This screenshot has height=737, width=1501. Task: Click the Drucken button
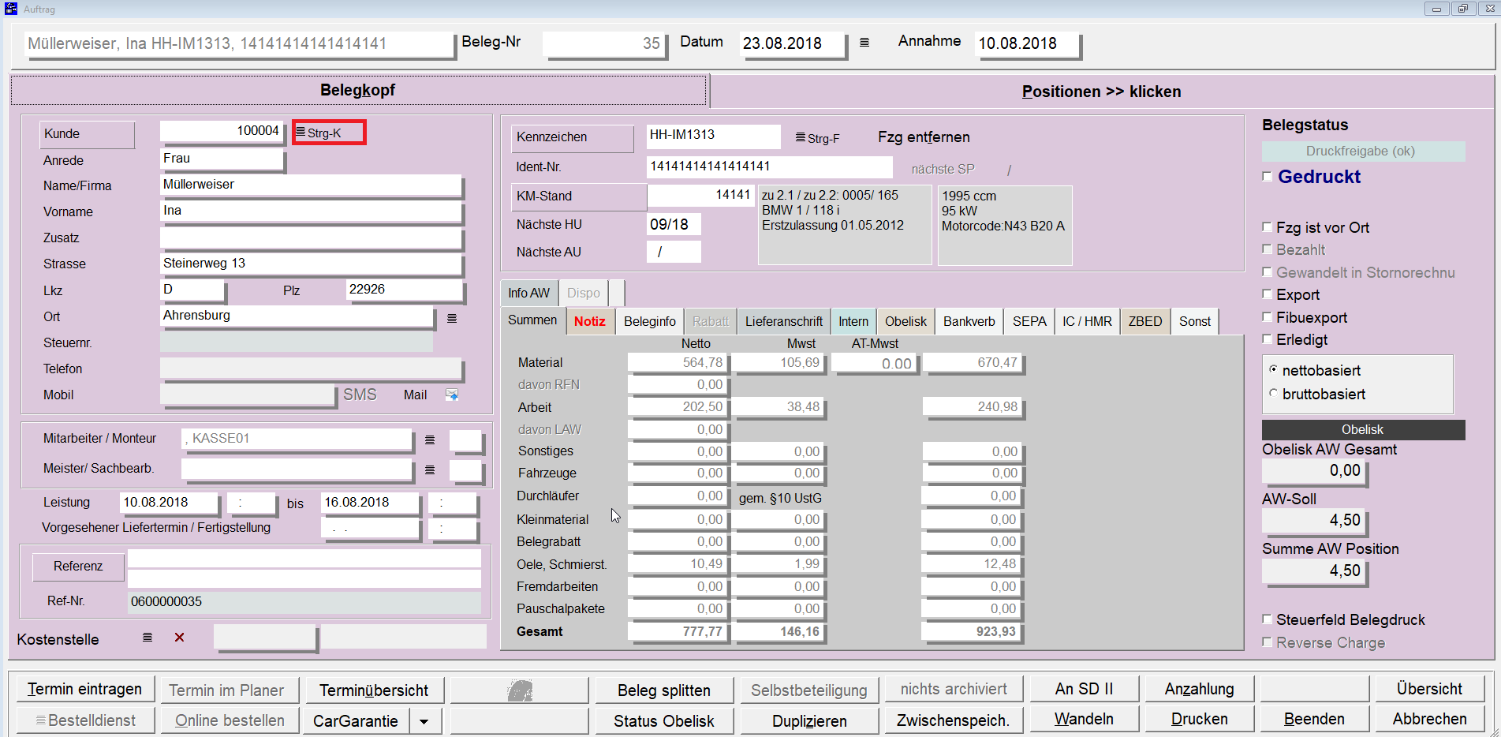(1199, 719)
